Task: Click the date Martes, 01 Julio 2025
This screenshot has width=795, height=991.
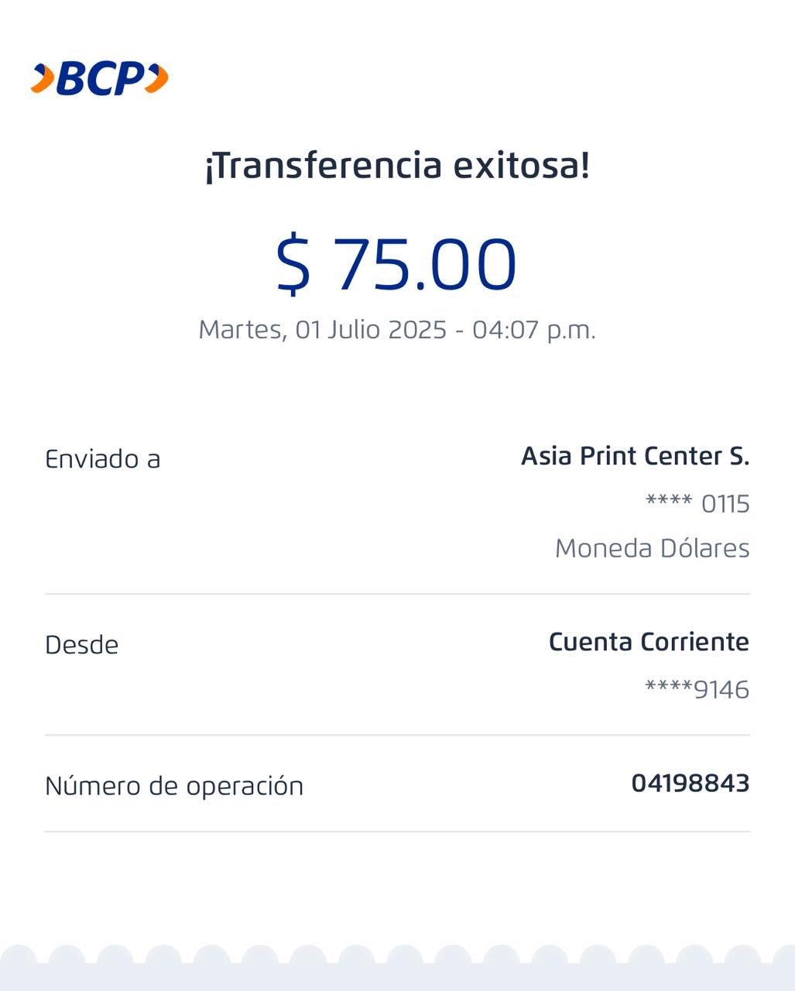Action: (323, 330)
